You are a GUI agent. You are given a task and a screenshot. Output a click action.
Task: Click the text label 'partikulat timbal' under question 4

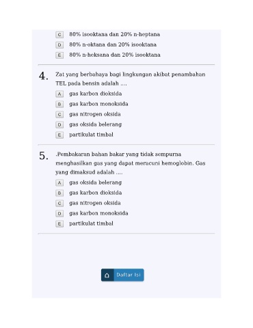91,135
